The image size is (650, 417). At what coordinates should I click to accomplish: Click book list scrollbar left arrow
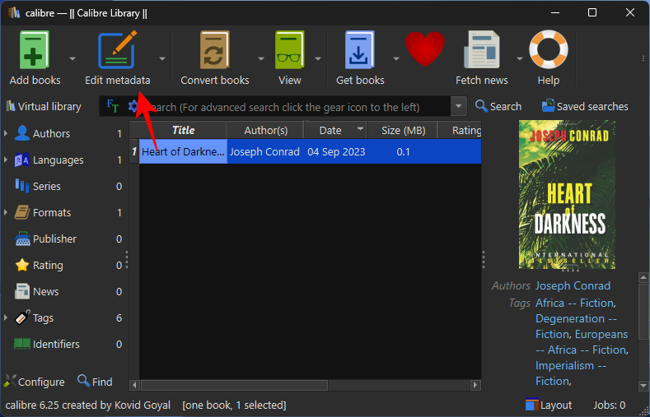pyautogui.click(x=134, y=385)
